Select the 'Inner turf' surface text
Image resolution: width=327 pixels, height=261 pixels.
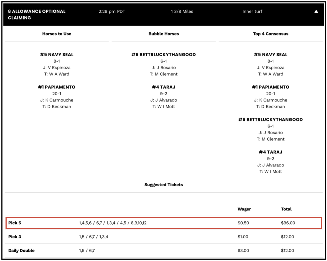click(252, 12)
